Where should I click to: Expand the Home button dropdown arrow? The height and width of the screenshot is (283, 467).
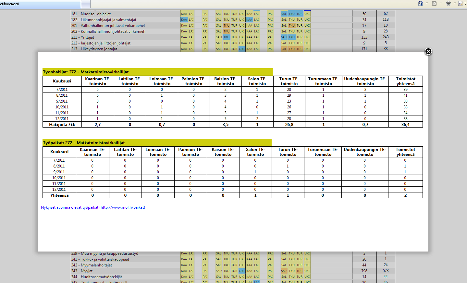tap(427, 3)
